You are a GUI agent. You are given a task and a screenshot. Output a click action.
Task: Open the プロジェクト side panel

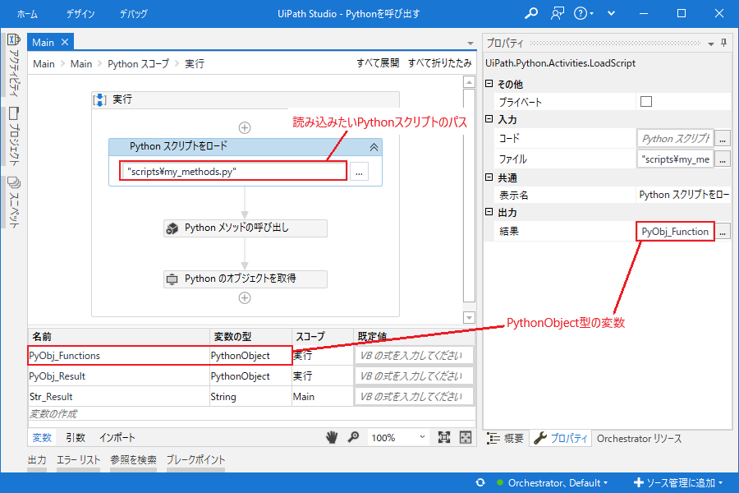pyautogui.click(x=14, y=136)
